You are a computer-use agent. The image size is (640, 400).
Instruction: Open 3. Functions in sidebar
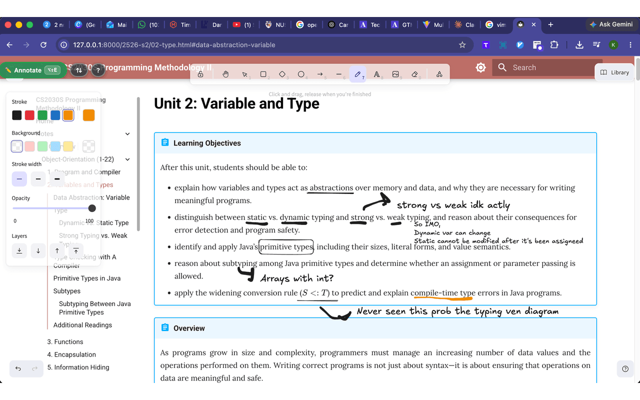65,342
